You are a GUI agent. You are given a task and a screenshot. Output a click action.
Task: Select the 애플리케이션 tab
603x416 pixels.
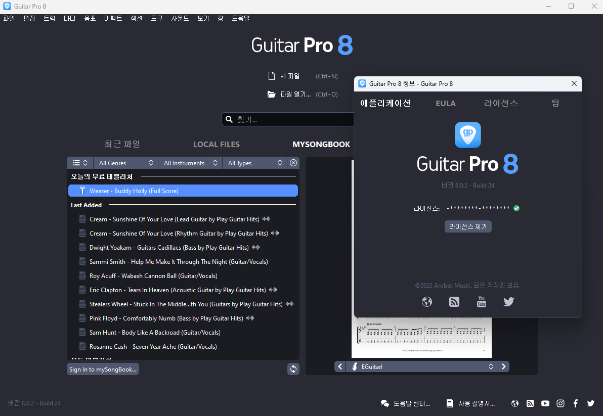[x=385, y=103]
